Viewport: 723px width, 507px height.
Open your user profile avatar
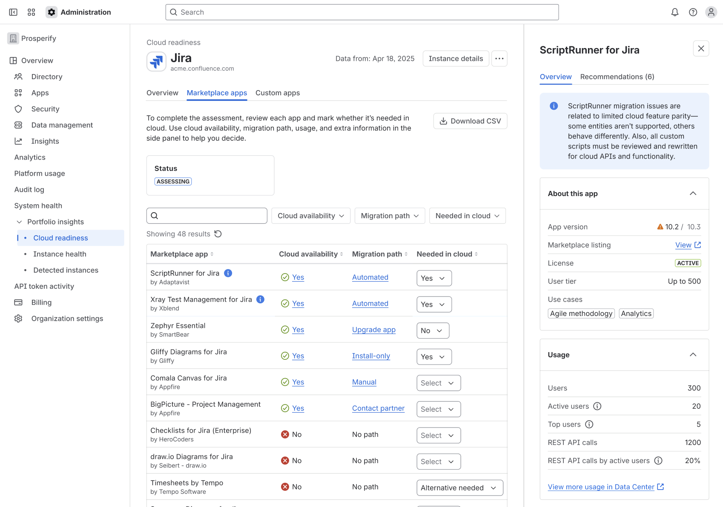click(711, 12)
